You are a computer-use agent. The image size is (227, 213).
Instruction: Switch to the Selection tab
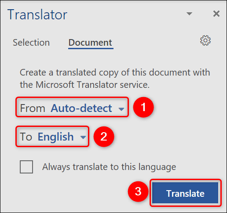pos(31,43)
